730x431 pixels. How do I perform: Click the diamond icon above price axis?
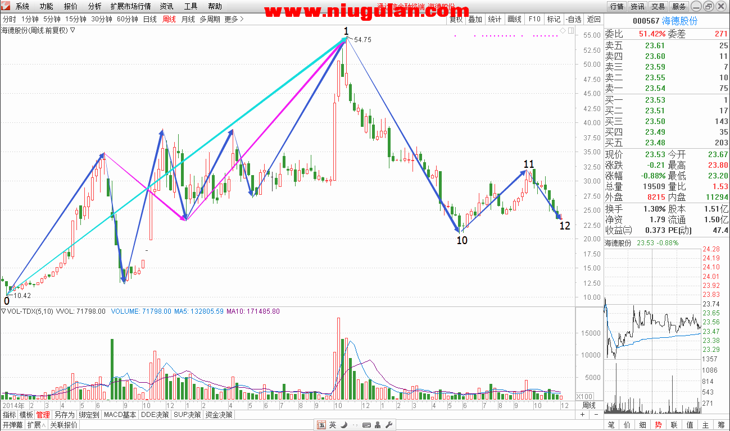point(563,30)
